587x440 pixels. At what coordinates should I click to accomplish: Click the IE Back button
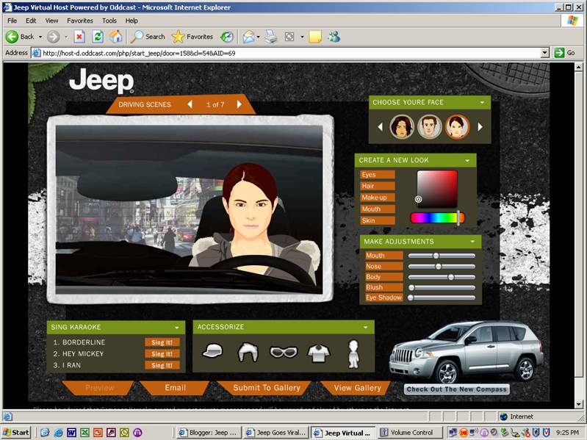pos(20,37)
